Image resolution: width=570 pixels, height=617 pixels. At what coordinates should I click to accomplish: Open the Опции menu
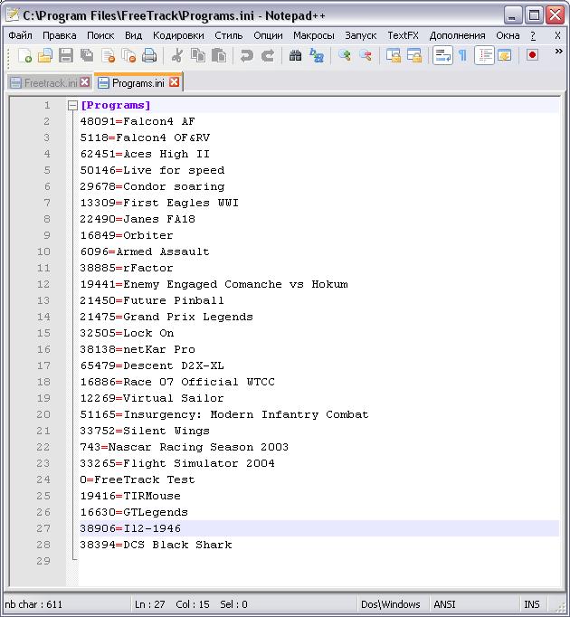(268, 35)
